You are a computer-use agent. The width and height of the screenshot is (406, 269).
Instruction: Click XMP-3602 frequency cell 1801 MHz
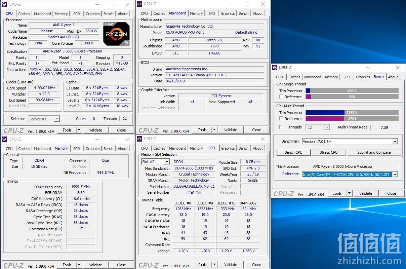pos(248,209)
